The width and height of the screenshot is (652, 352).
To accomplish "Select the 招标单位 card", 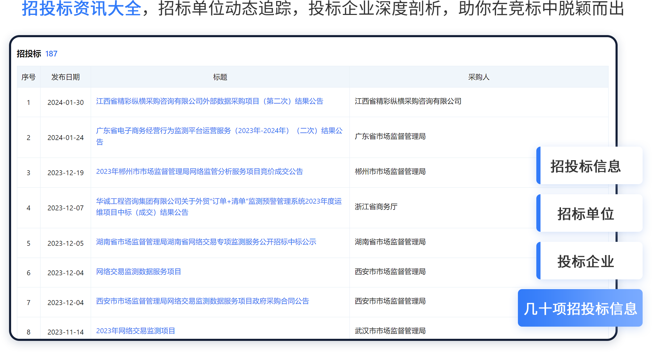I will click(x=589, y=214).
